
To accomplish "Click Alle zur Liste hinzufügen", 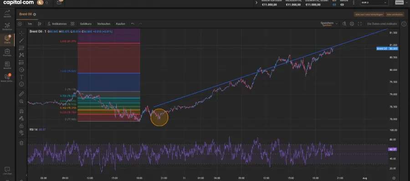I will click(x=369, y=15).
